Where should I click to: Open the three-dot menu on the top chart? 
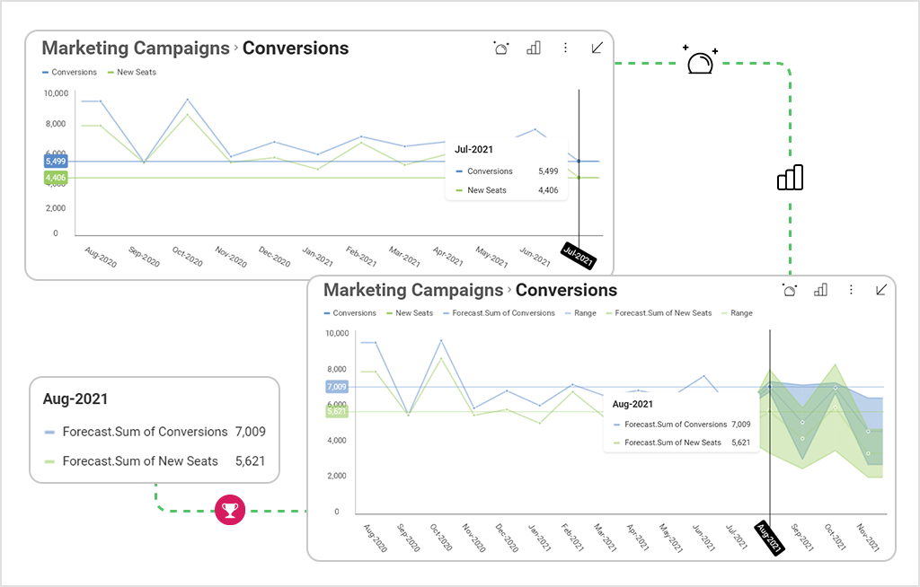[565, 48]
